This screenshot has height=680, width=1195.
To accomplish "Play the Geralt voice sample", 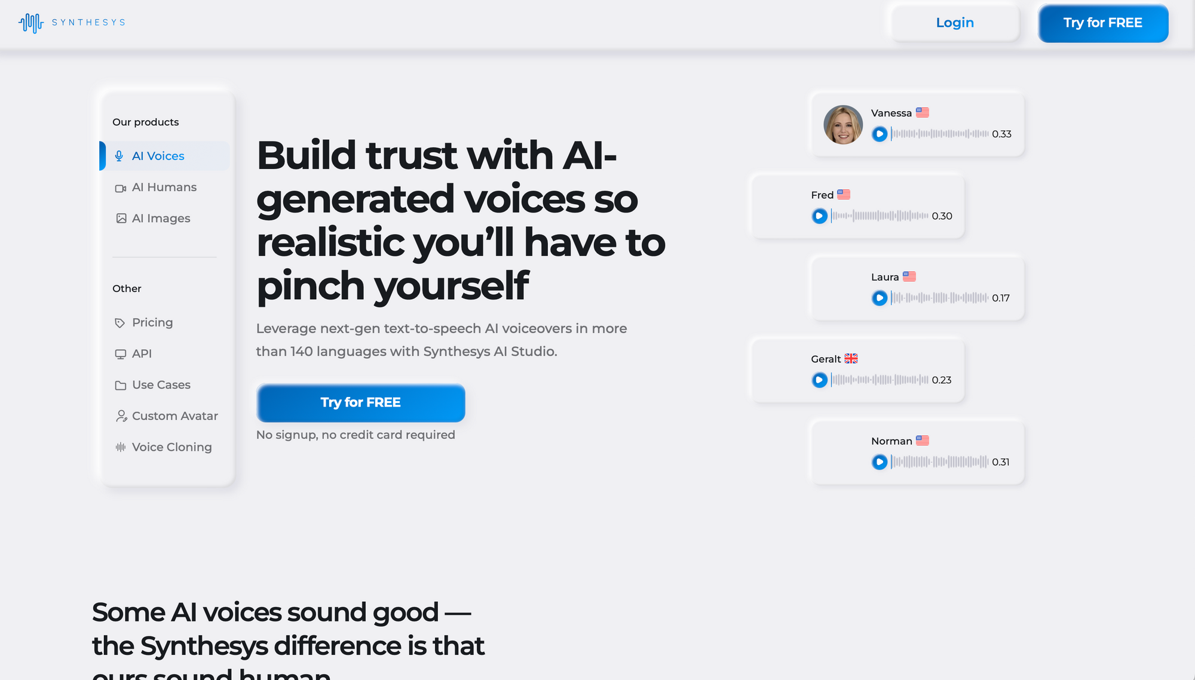I will tap(819, 380).
